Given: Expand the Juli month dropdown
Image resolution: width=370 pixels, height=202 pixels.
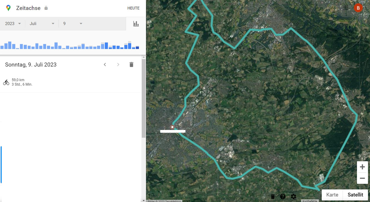Looking at the screenshot, I should pos(42,23).
